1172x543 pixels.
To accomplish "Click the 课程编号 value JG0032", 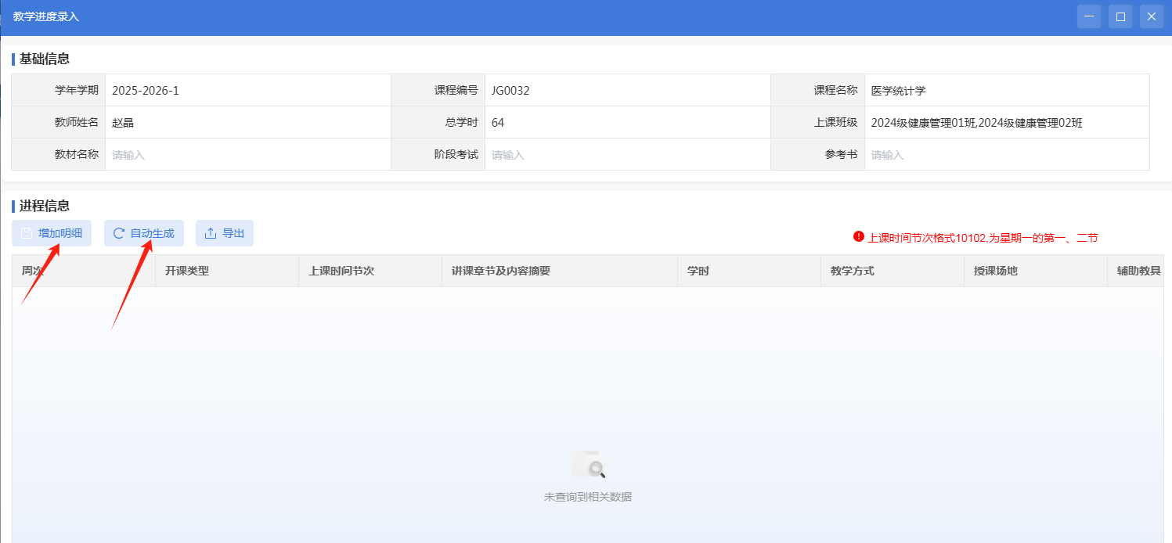I will 510,91.
